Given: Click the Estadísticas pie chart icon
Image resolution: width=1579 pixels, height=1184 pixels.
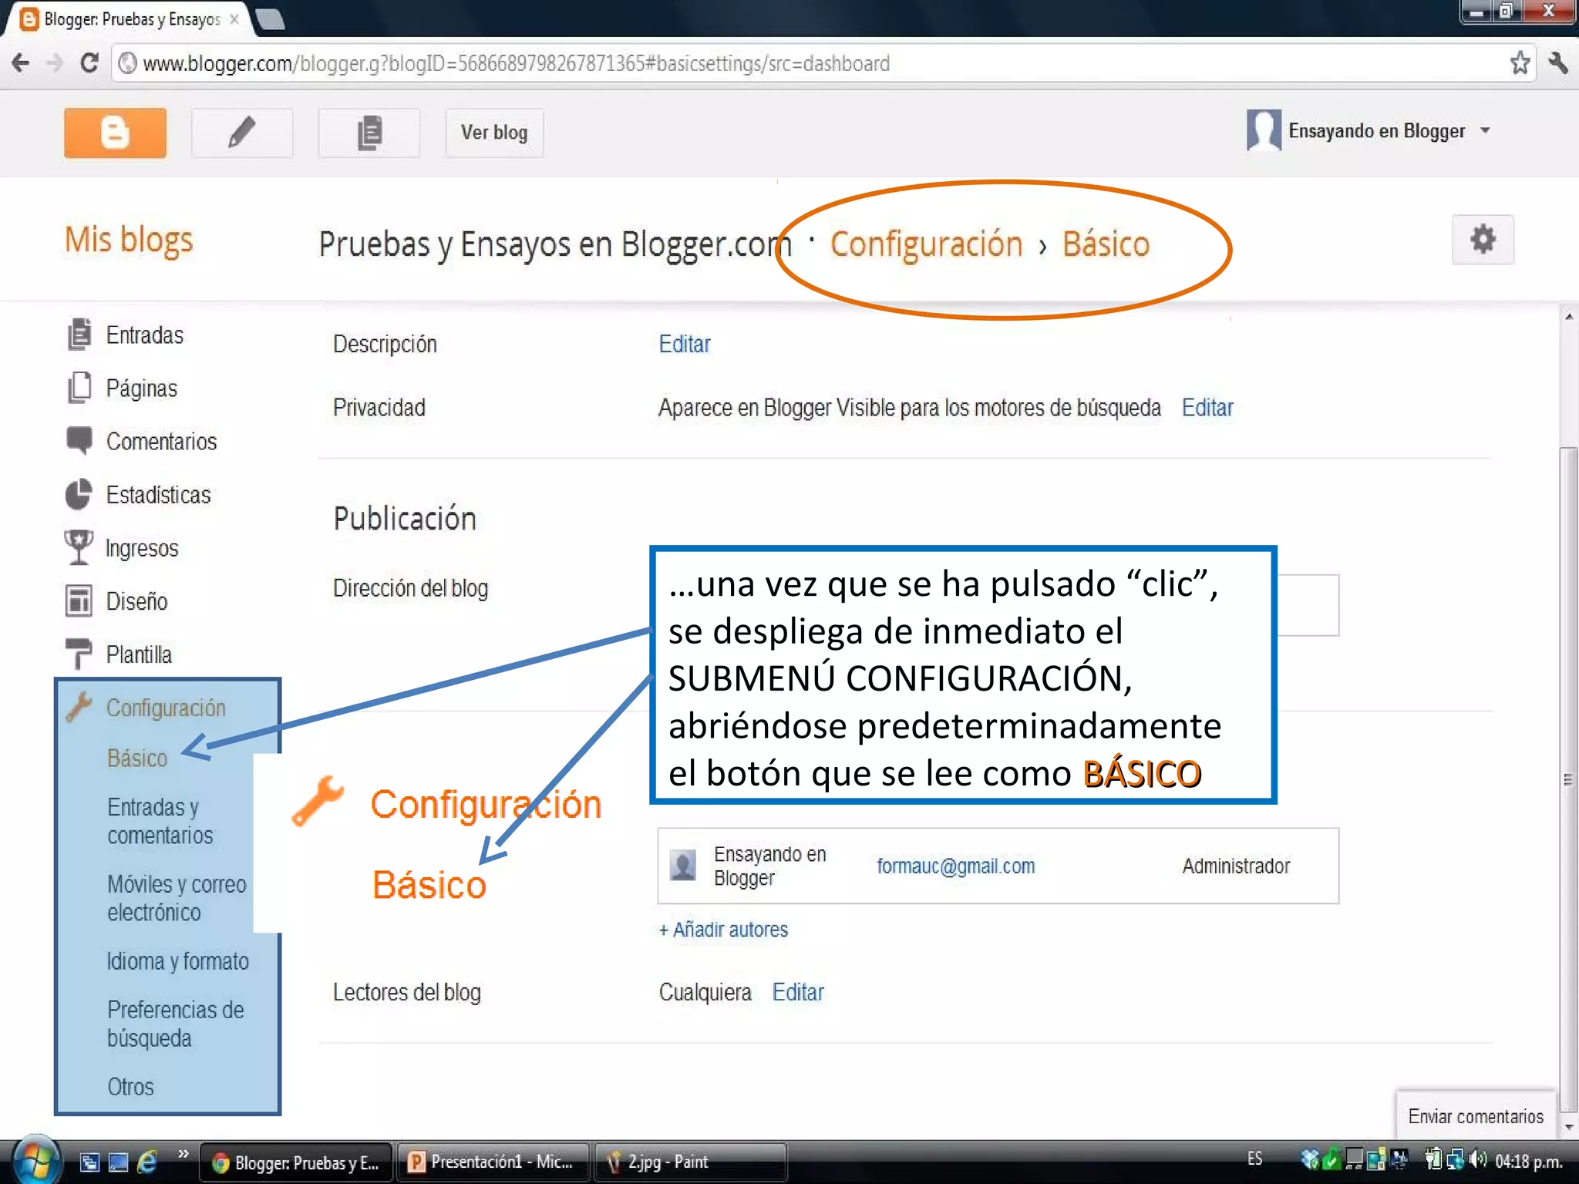Looking at the screenshot, I should click(79, 494).
